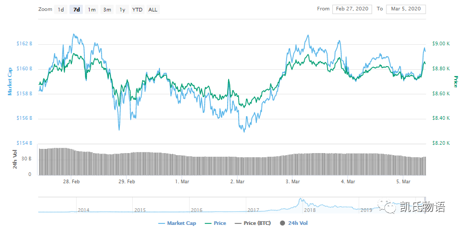The image size is (460, 227).
Task: Click 2014 in the navigator timeline
Action: tap(83, 210)
